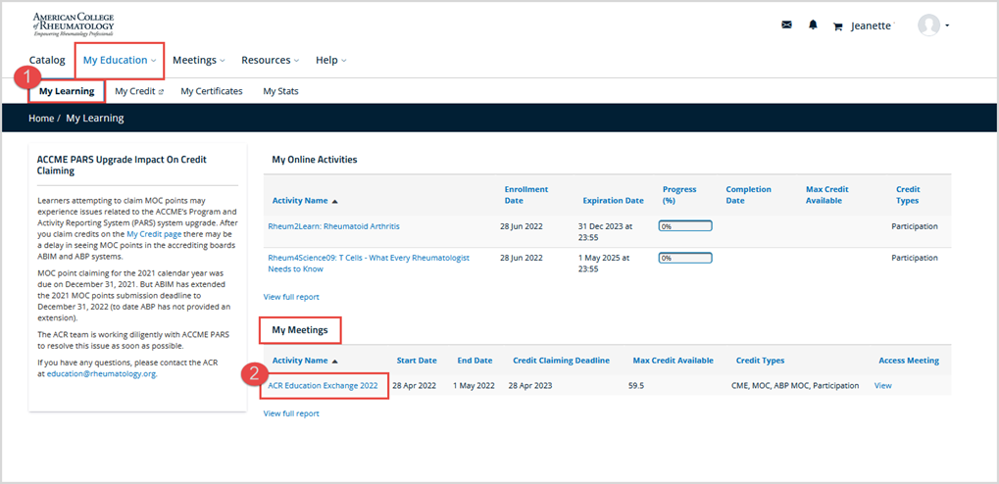Click the '31 Dec 2023 at 23:55' expiration date

click(x=605, y=231)
